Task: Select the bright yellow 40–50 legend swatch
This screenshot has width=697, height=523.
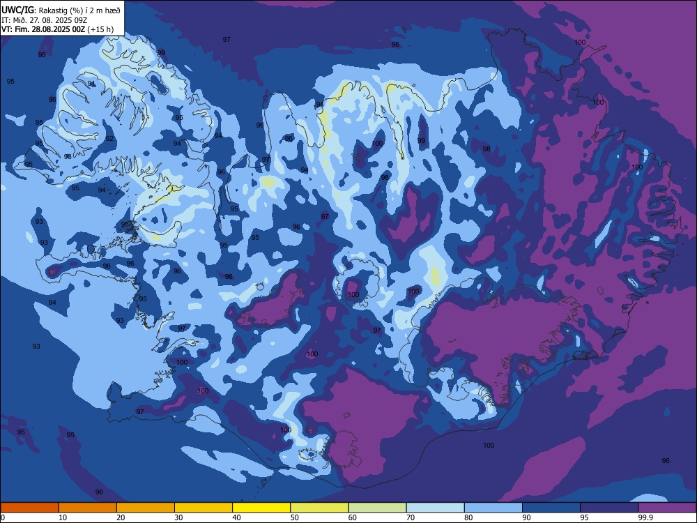Action: pyautogui.click(x=261, y=508)
